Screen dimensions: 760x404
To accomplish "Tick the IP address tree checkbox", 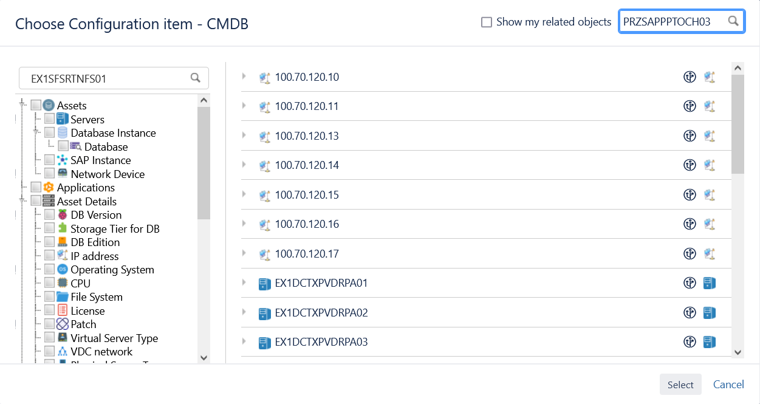I will point(50,256).
